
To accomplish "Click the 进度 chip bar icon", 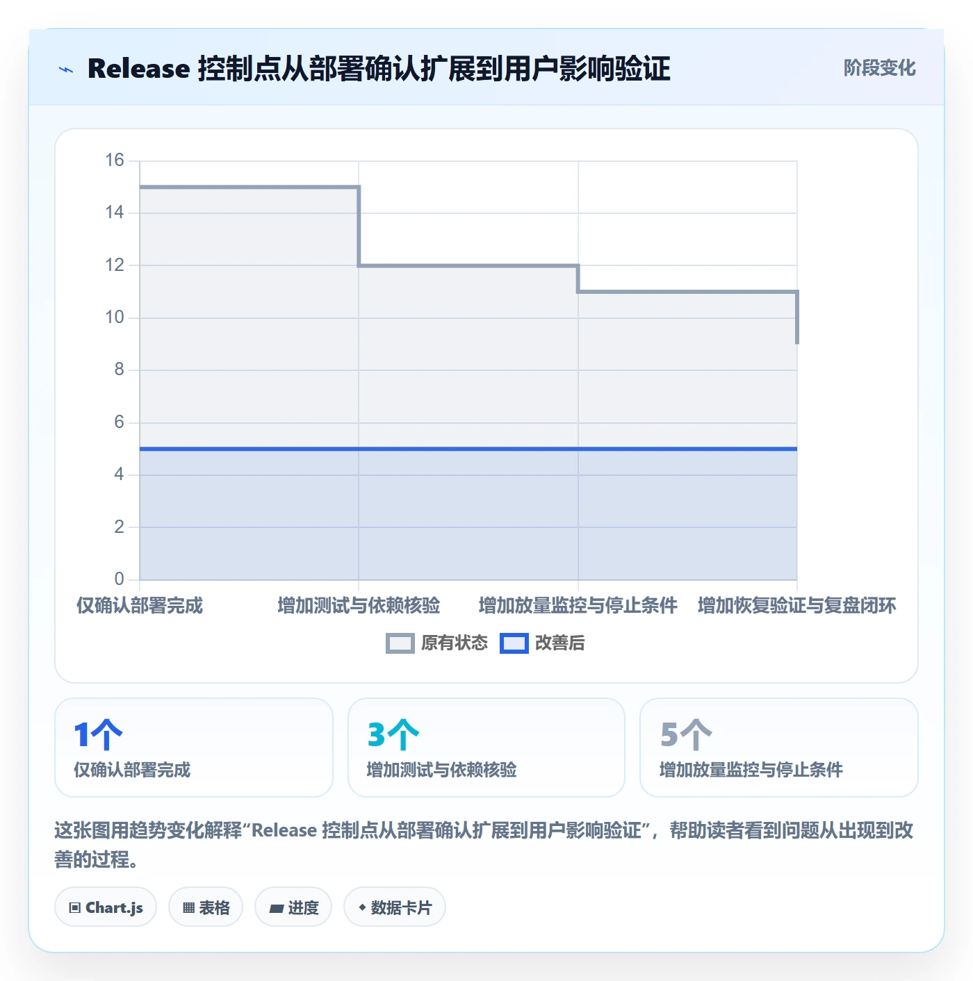I will pos(276,908).
